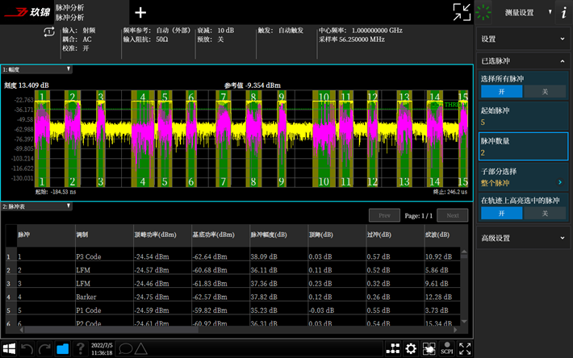Open the 2: 脉冲表 window type dropdown
This screenshot has width=573, height=358.
36,206
